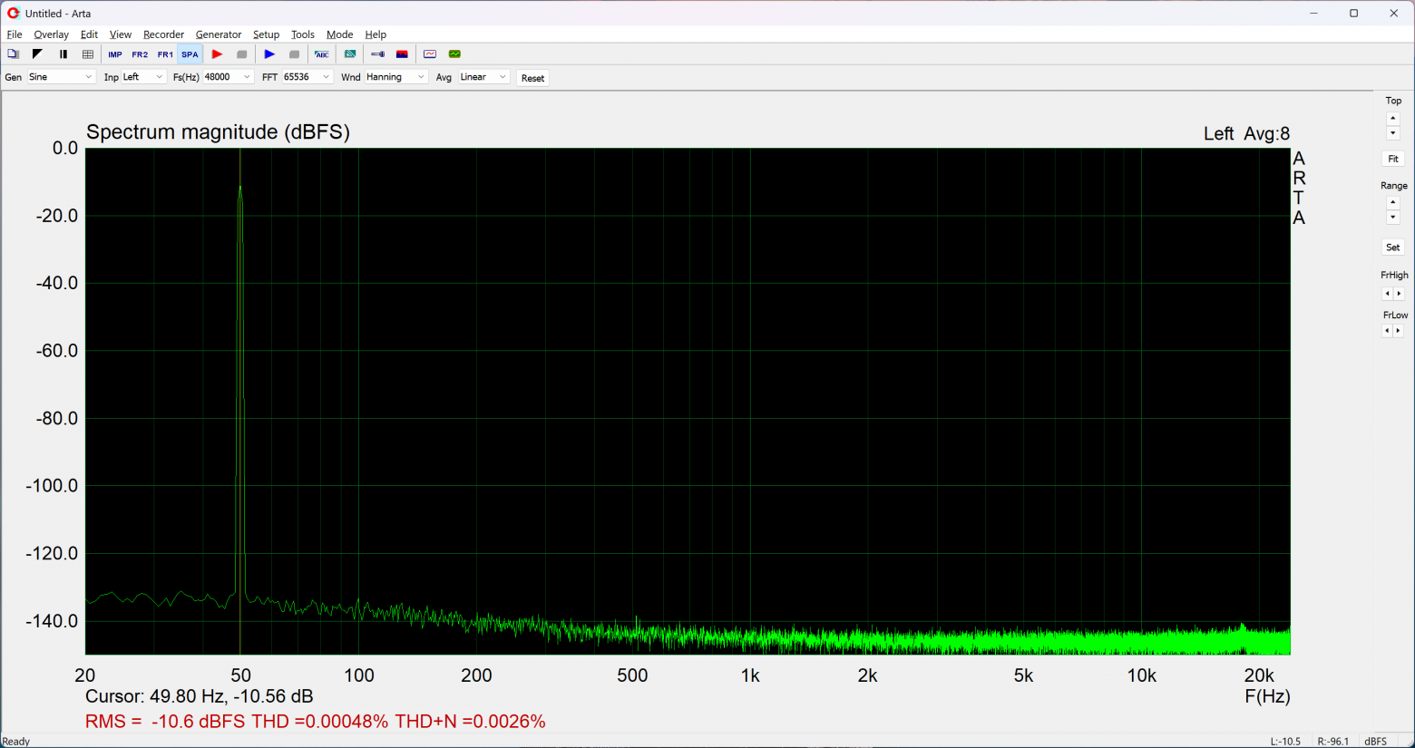Screen dimensions: 1415x748
Task: Expand the FFT size dropdown
Action: 307,77
